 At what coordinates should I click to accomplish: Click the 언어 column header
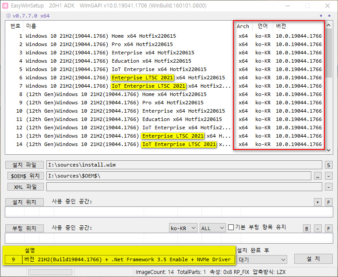coord(263,26)
